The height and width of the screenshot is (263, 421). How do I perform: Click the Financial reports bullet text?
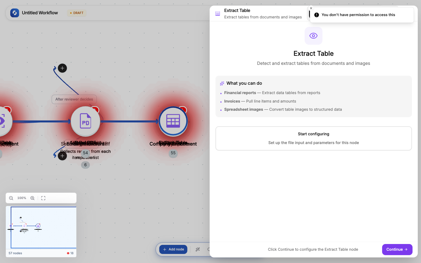272,93
